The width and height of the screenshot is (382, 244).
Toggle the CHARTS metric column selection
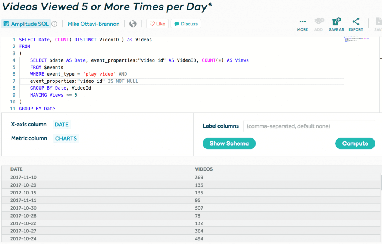tap(66, 138)
